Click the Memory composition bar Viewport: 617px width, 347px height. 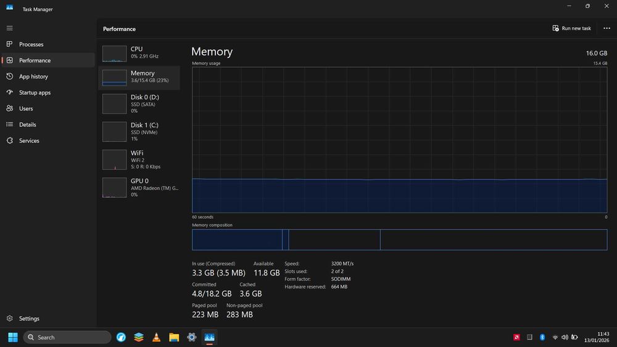tap(399, 240)
